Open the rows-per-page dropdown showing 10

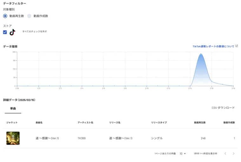pos(183,153)
